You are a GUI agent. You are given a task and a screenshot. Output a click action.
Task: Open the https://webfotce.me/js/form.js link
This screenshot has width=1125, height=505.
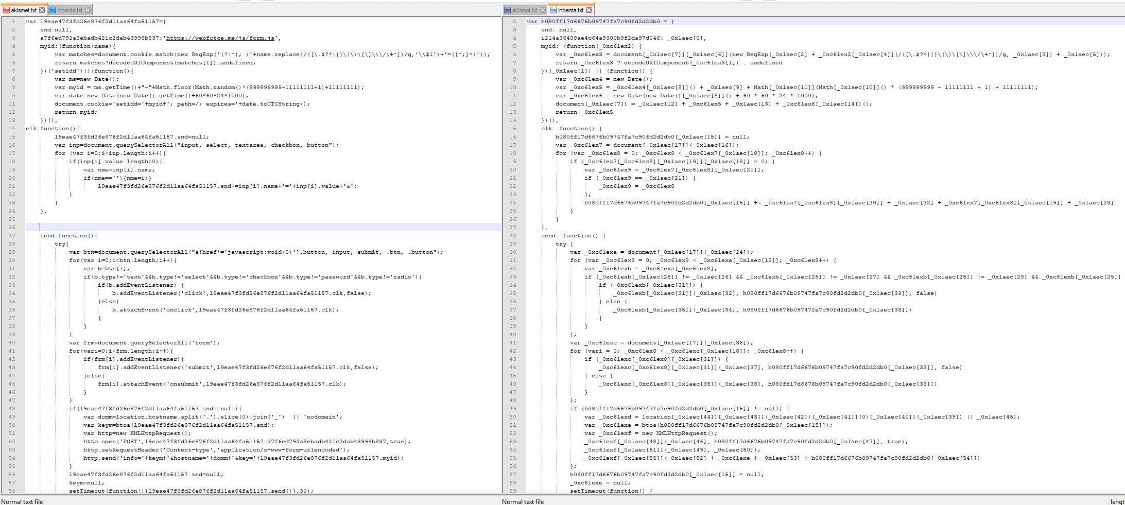coord(220,38)
